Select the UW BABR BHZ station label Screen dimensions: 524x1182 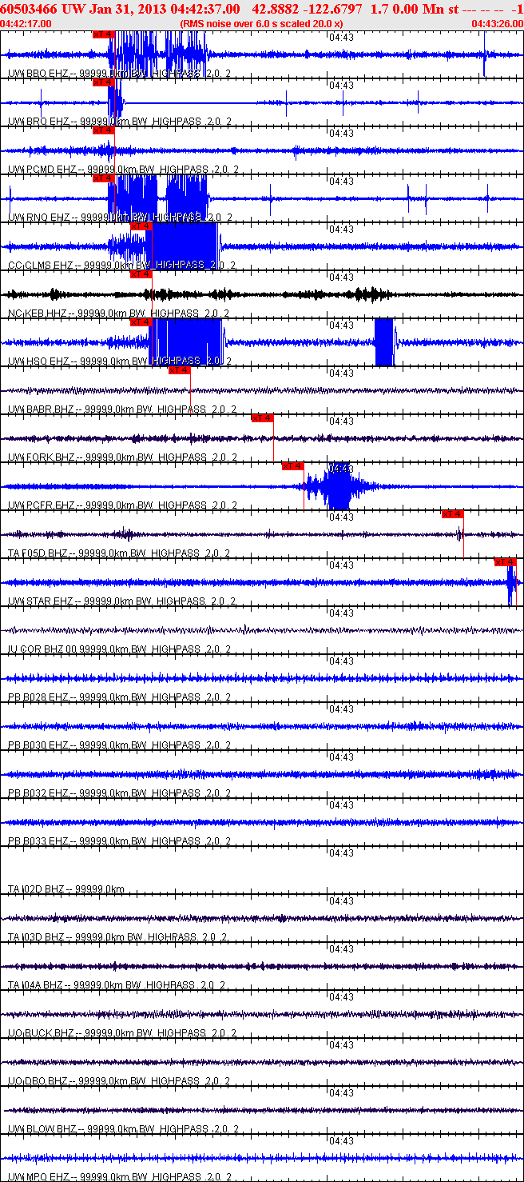122,409
